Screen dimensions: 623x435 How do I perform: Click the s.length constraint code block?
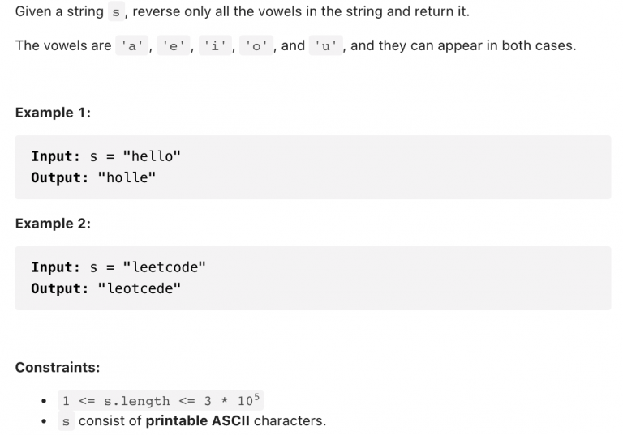coord(161,400)
